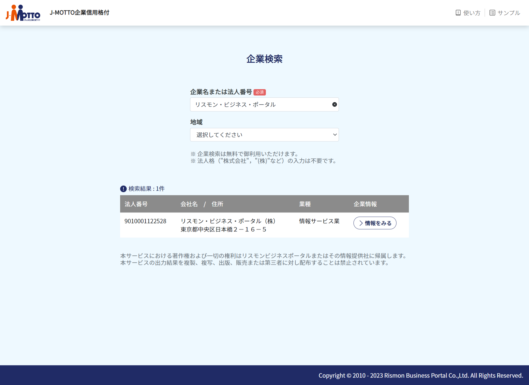
Task: Click the 企業情報 column header
Action: pos(365,204)
